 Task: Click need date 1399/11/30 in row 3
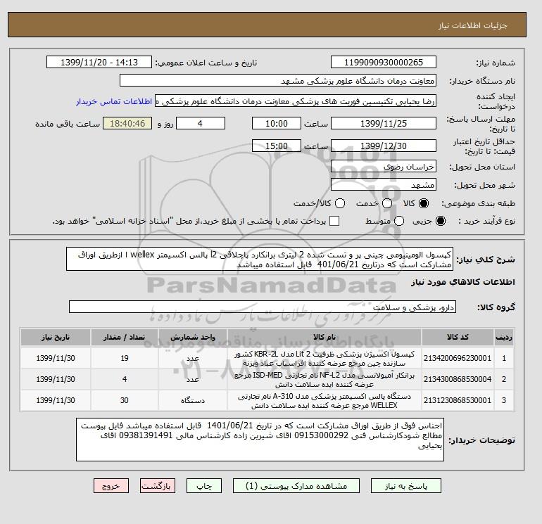tap(56, 400)
